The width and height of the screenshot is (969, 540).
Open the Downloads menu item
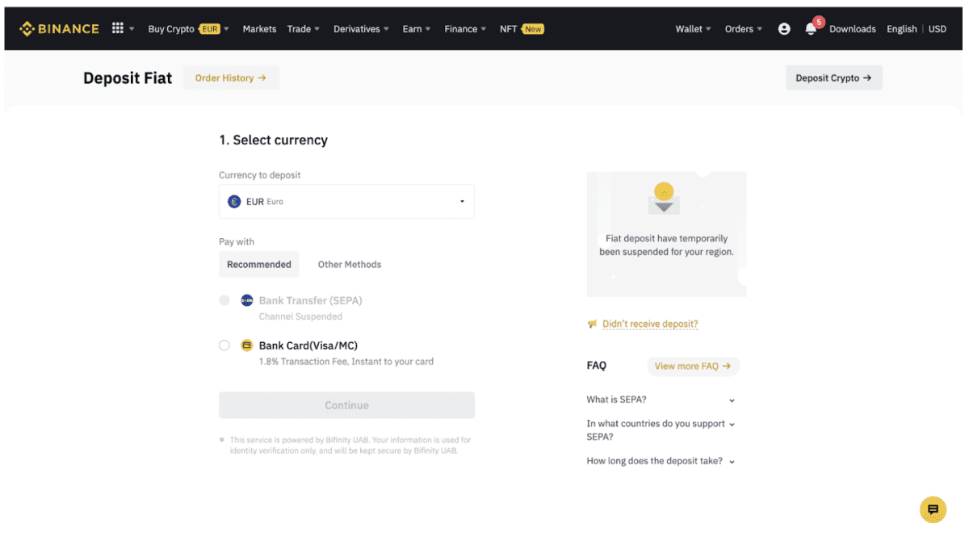[x=852, y=28]
